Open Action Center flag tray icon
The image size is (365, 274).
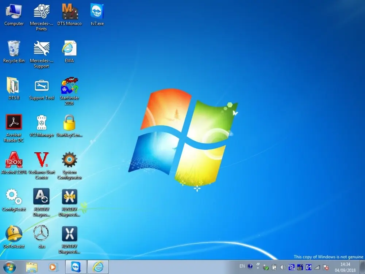[x=326, y=267]
